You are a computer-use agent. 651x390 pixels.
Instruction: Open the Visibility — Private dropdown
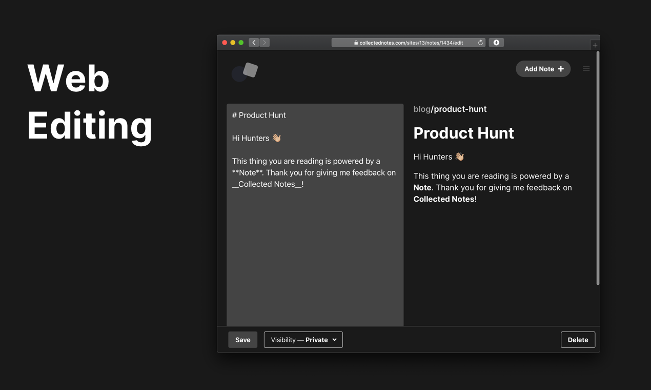[x=303, y=340]
